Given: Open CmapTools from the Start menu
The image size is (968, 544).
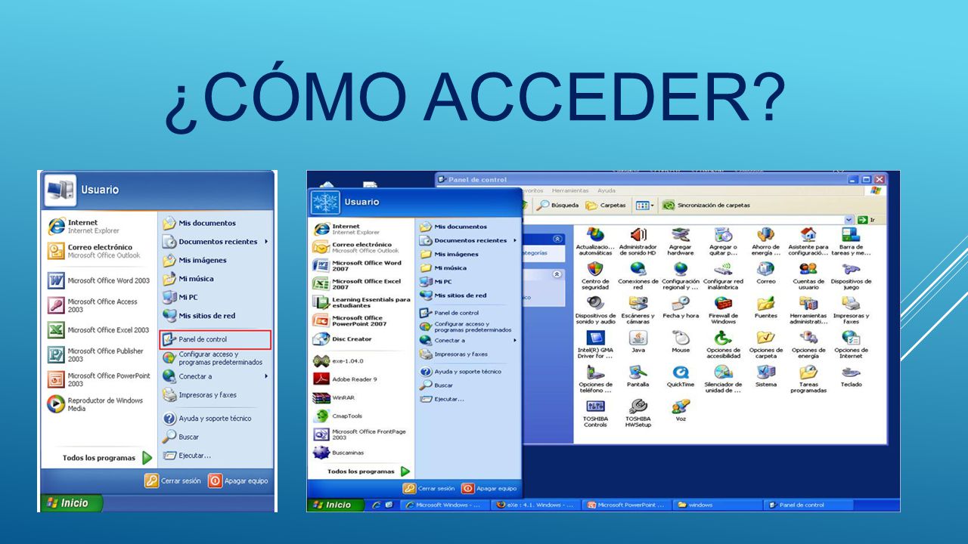Looking at the screenshot, I should point(338,416).
